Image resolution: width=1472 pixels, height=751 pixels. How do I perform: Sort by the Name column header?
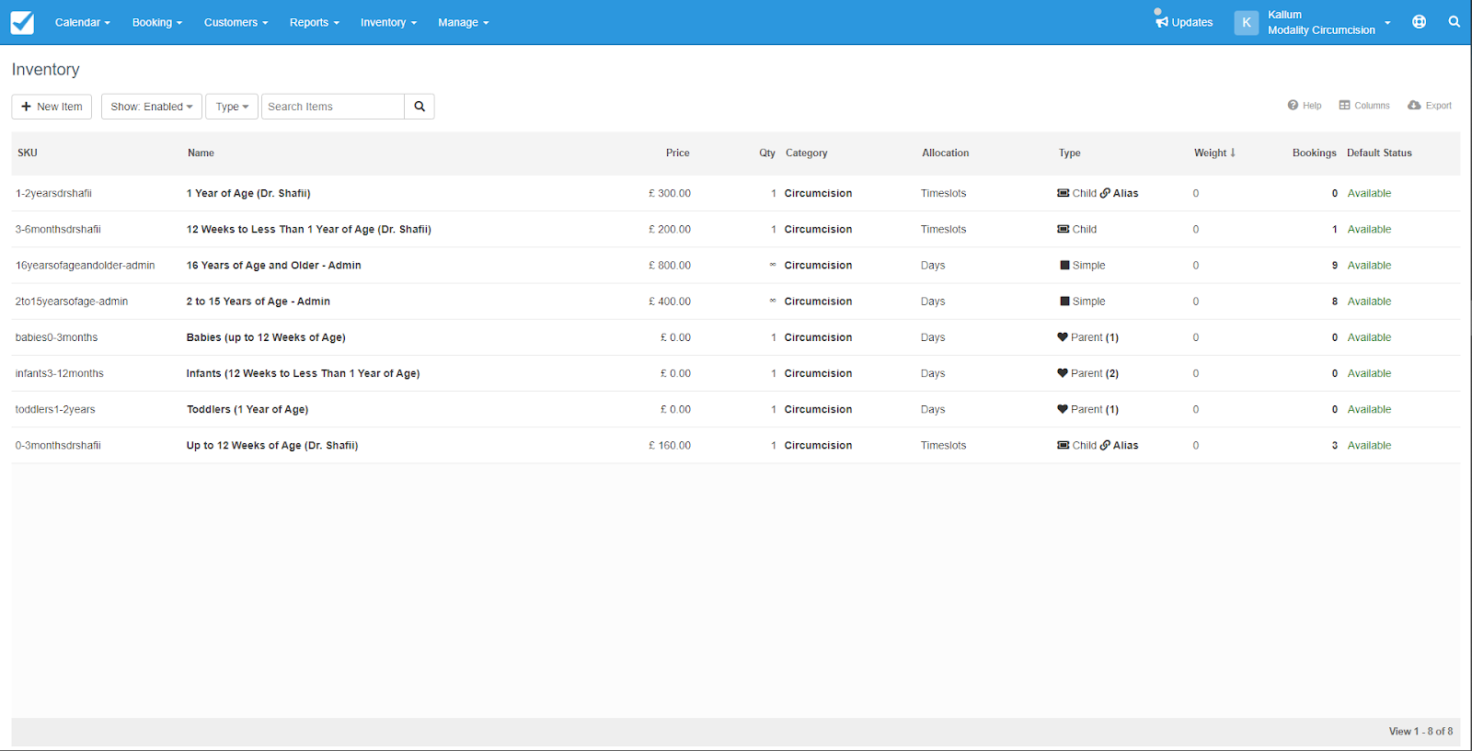click(201, 153)
